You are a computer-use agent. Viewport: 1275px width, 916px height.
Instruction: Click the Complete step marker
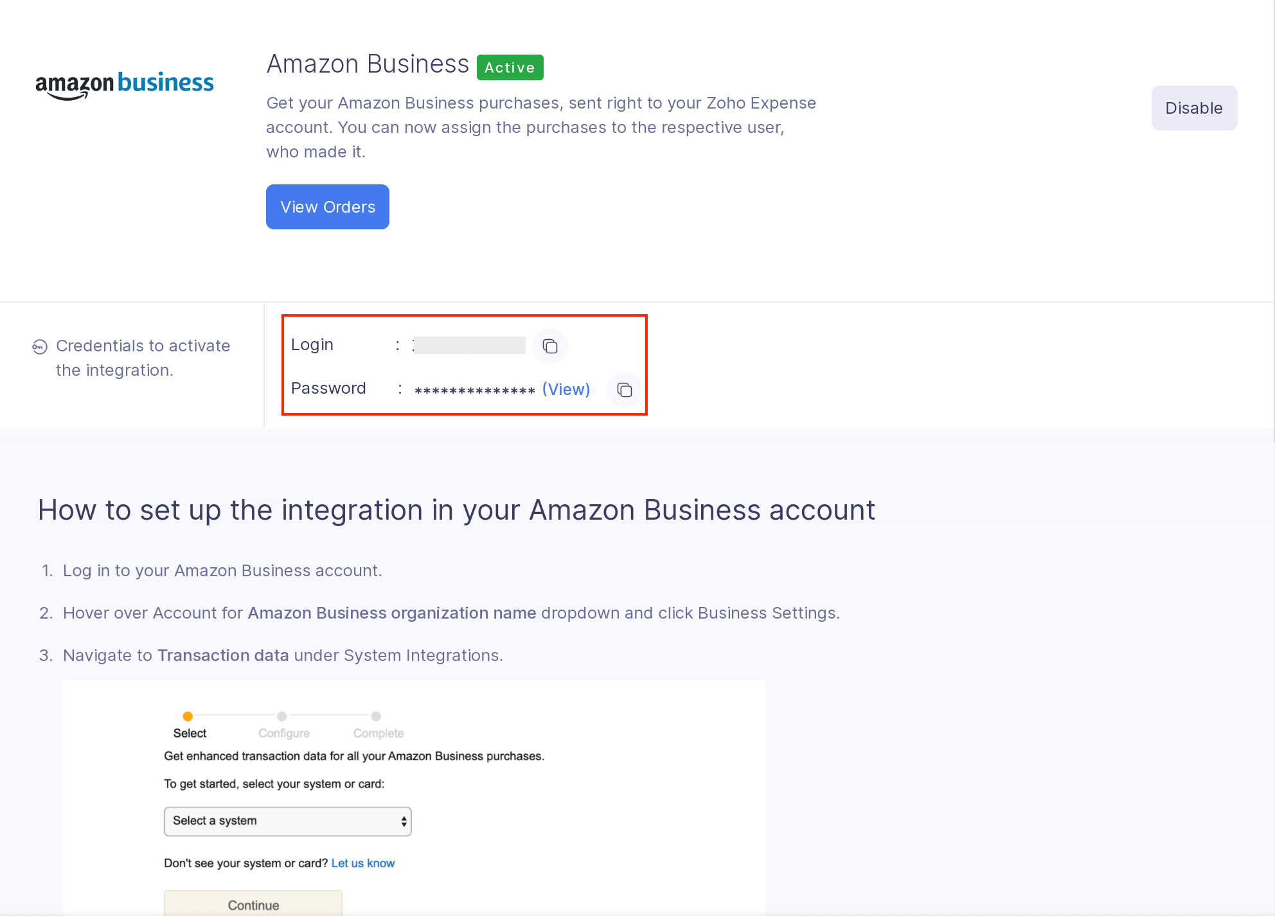tap(377, 716)
